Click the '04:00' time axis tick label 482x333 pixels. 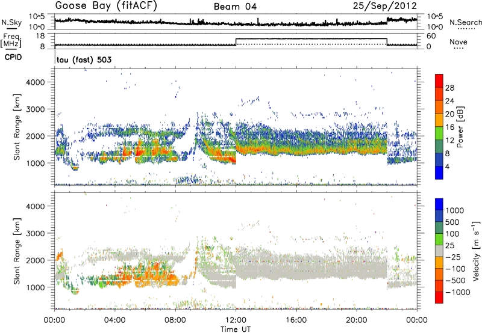(115, 320)
